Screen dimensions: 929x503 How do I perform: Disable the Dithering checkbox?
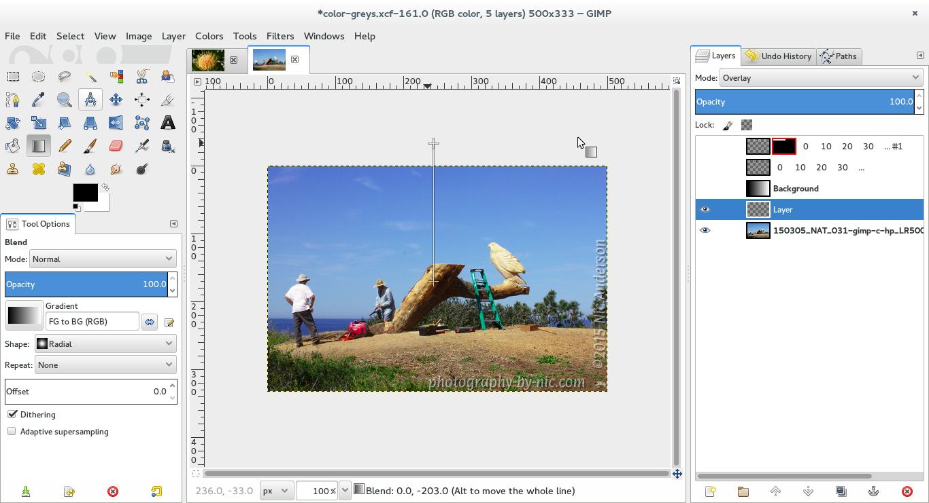[12, 414]
